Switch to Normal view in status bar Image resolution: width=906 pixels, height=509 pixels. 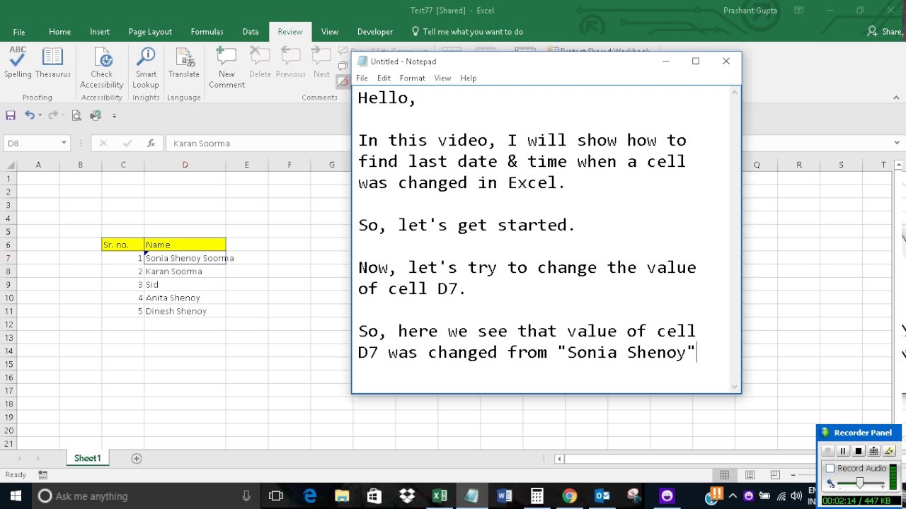pyautogui.click(x=725, y=475)
